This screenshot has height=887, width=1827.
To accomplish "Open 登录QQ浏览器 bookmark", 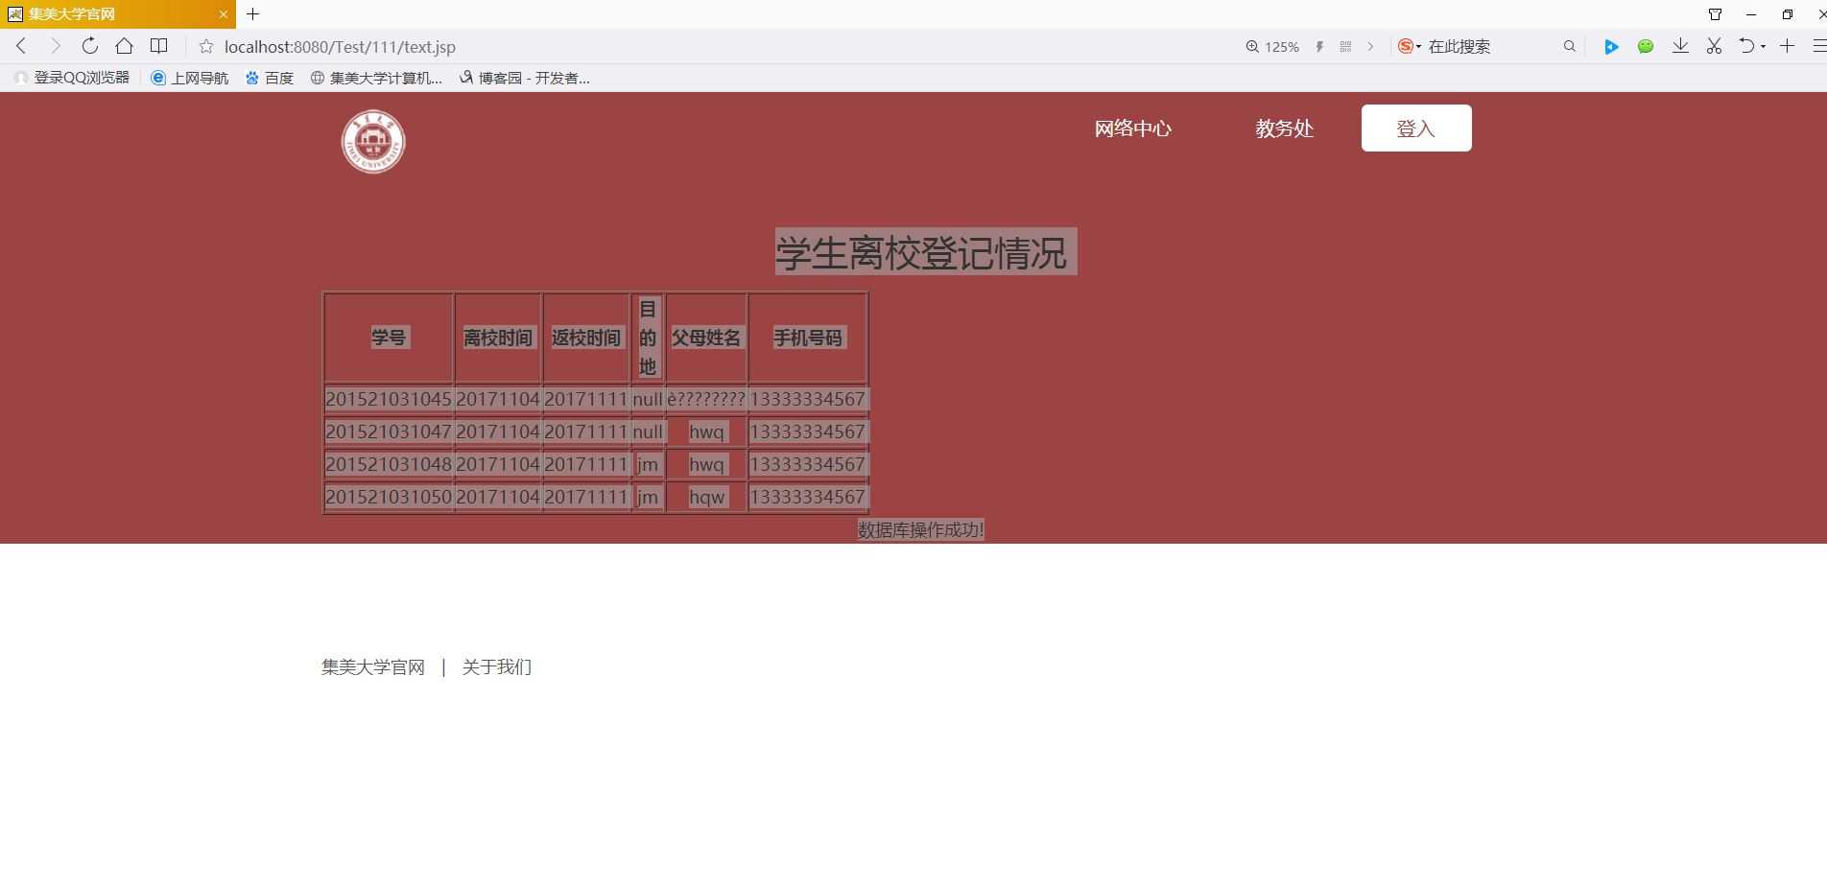I will (72, 78).
